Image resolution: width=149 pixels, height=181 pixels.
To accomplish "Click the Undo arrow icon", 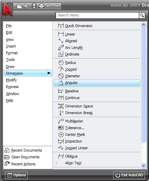I will click(x=49, y=6).
